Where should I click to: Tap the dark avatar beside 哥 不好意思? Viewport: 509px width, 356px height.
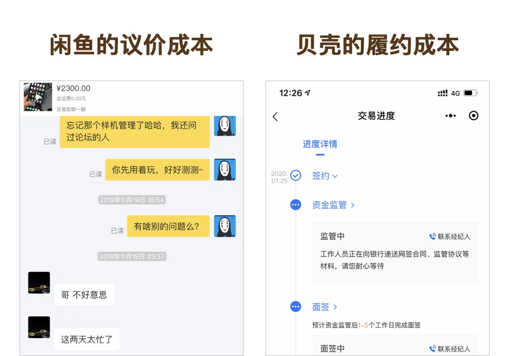pos(39,283)
